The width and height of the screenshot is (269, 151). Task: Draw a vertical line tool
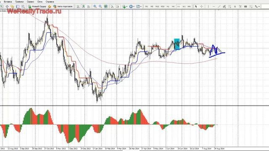pos(208,7)
